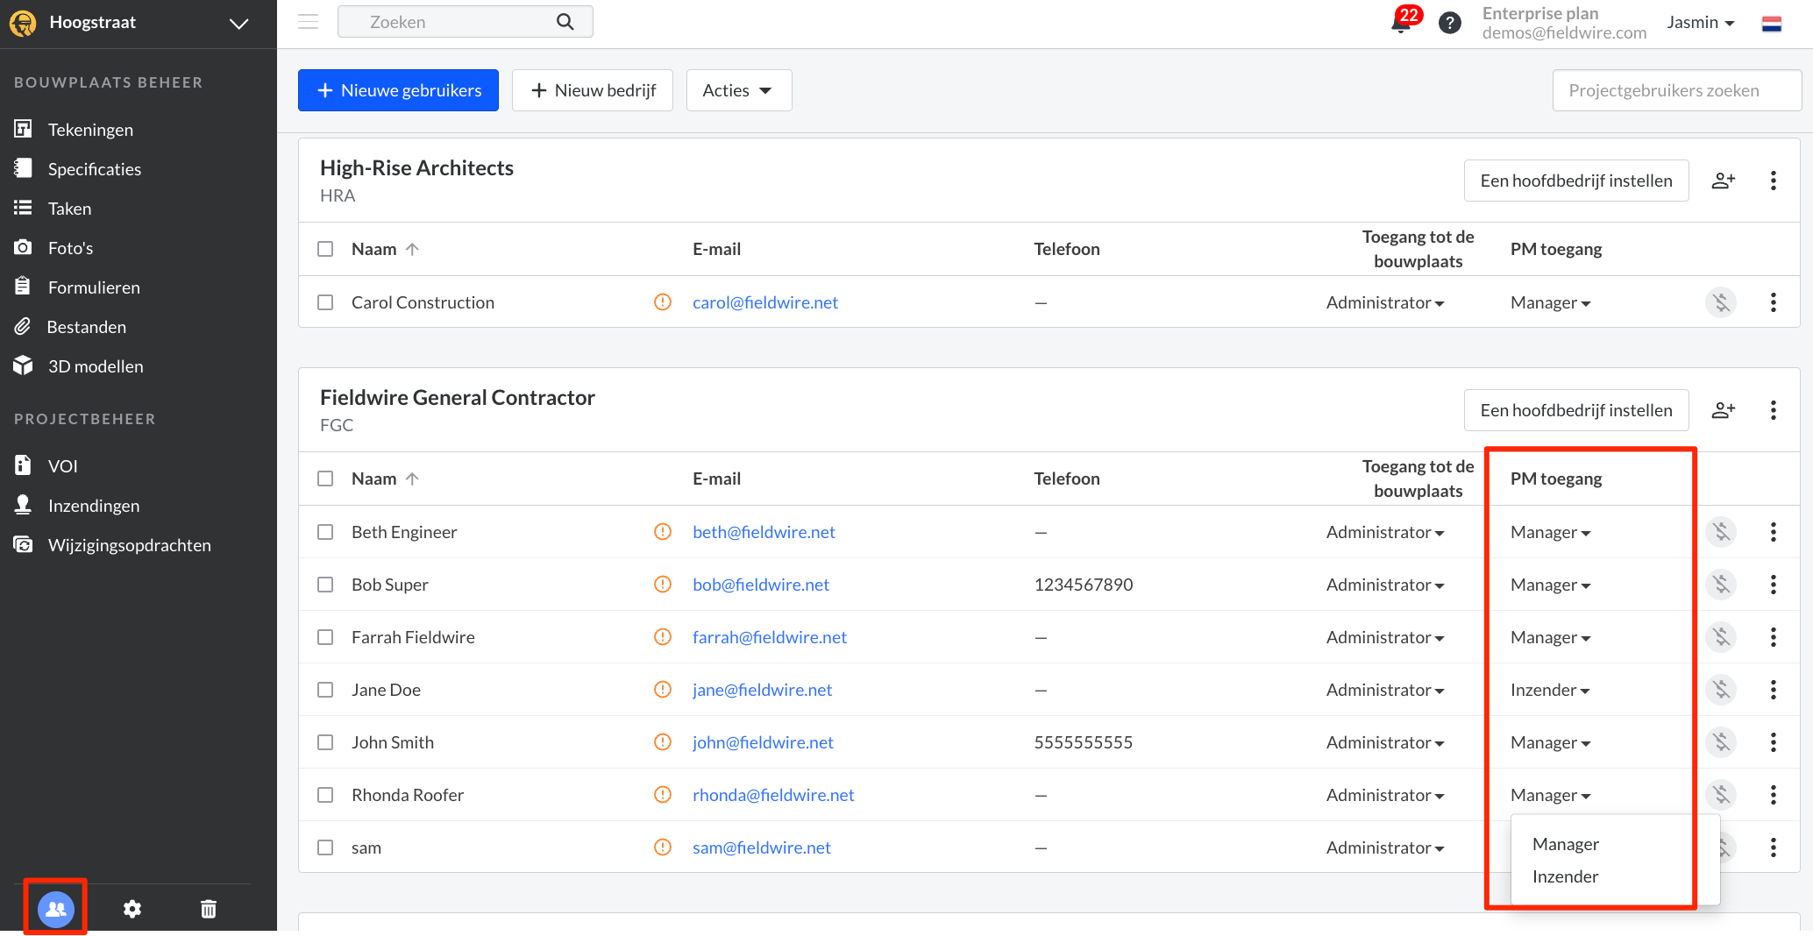Open email link carol@fieldwire.net
Viewport: 1813px width, 936px height.
(765, 302)
